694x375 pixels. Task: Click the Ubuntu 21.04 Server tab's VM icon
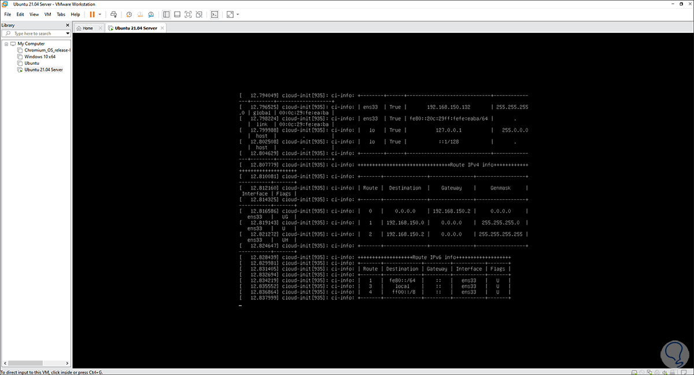click(x=111, y=28)
